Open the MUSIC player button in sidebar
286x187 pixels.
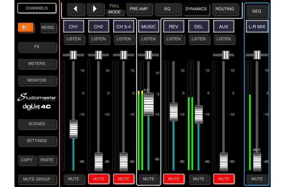(48, 27)
